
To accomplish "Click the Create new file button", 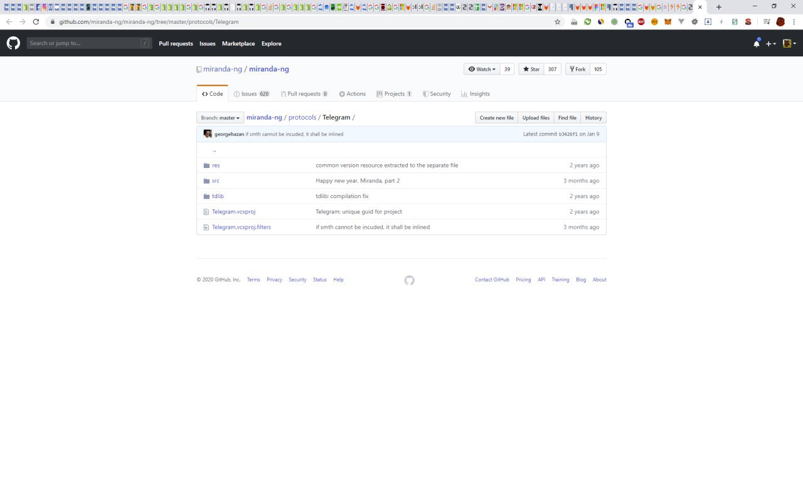I will coord(496,118).
